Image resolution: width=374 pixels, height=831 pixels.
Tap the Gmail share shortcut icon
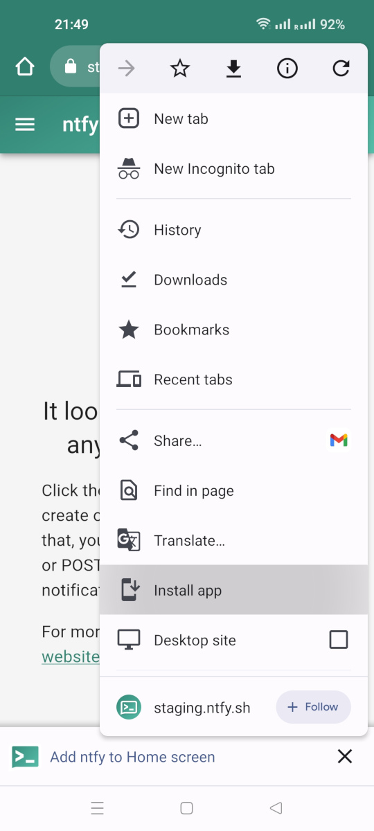339,440
